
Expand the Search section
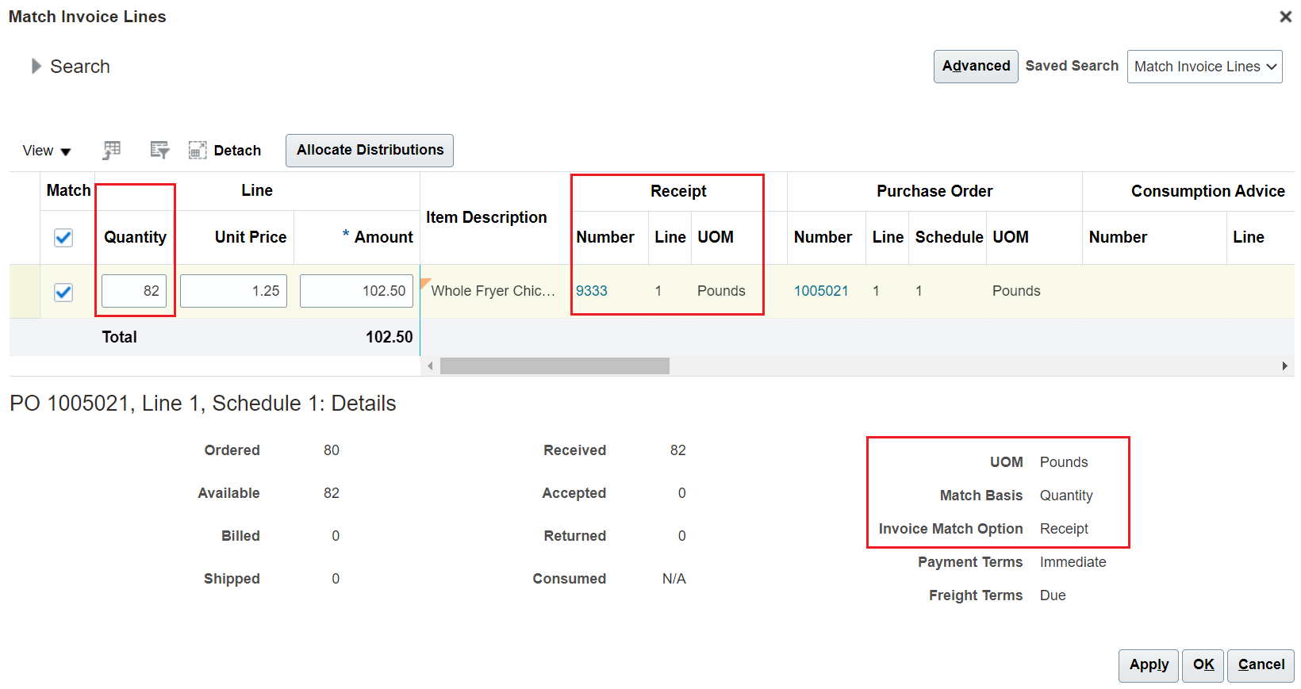(x=36, y=67)
